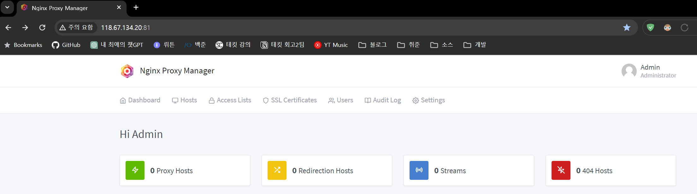Open the 내 최애의 챗GPT bookmark
The height and width of the screenshot is (194, 697).
(x=117, y=45)
